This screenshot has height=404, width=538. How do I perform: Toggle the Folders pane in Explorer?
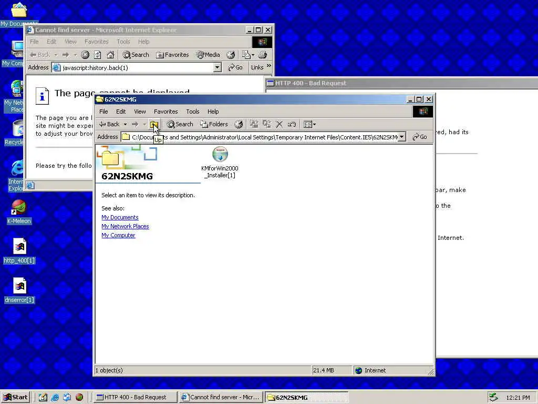(x=214, y=124)
